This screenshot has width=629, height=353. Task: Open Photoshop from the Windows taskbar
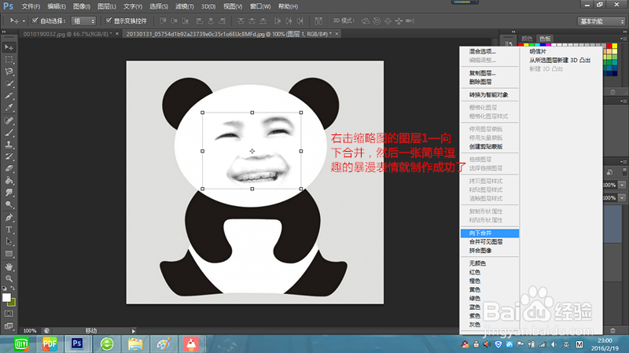click(x=76, y=344)
